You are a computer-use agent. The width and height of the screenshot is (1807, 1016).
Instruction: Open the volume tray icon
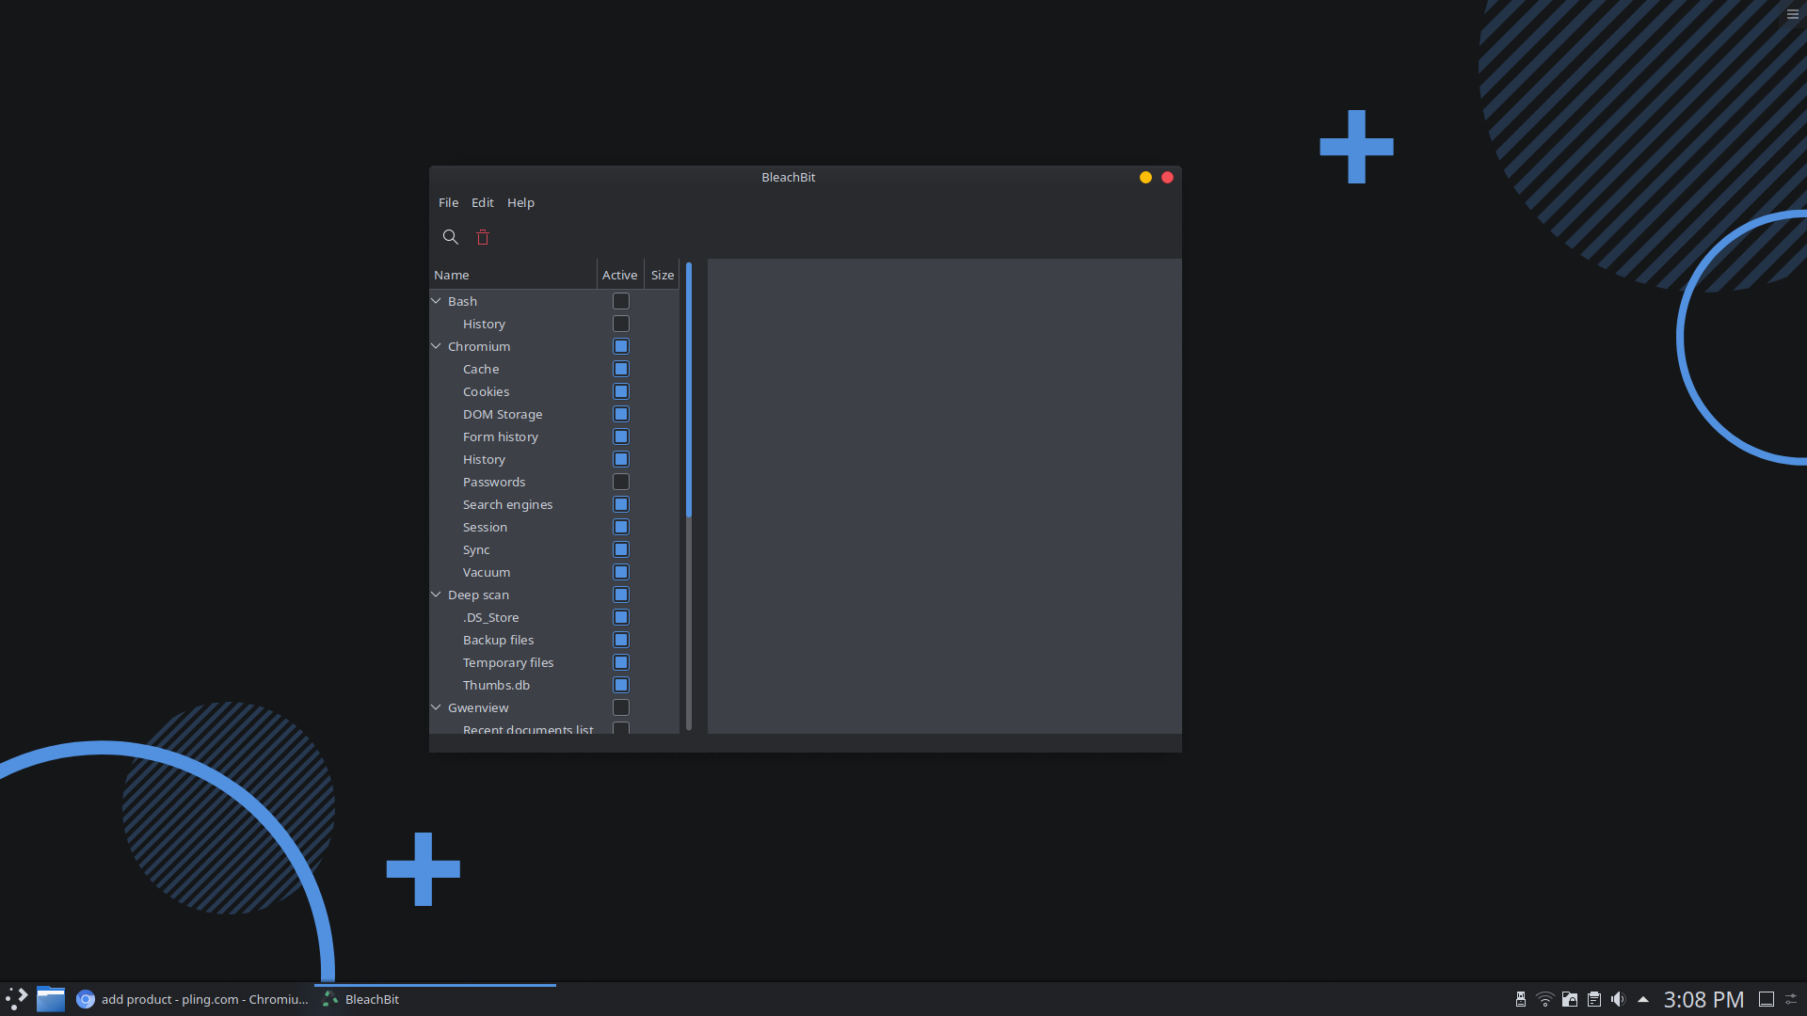coord(1618,999)
